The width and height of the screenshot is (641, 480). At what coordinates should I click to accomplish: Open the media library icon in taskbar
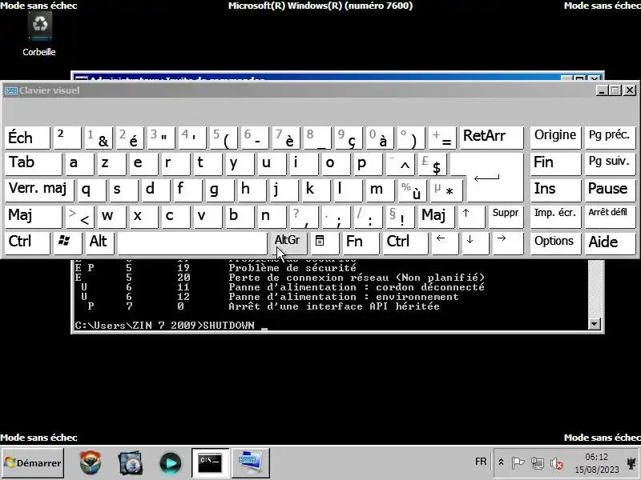[130, 462]
